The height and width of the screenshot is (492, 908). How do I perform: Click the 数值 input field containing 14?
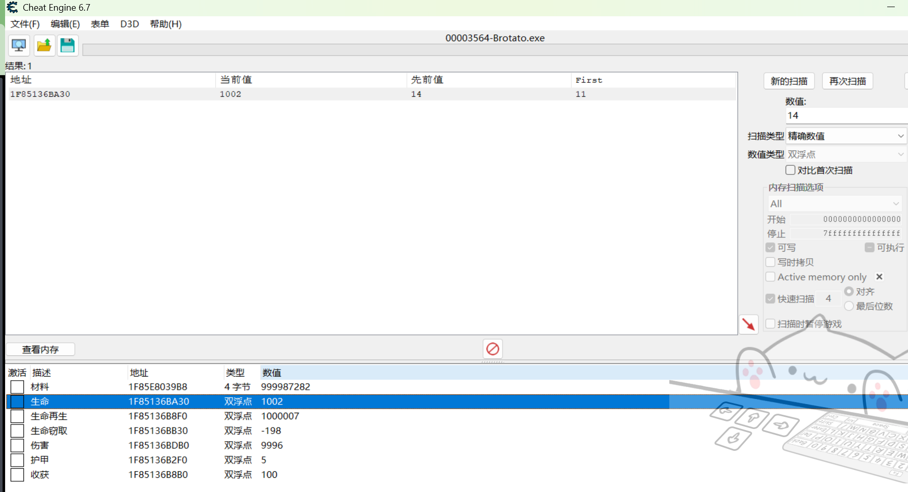pyautogui.click(x=846, y=116)
